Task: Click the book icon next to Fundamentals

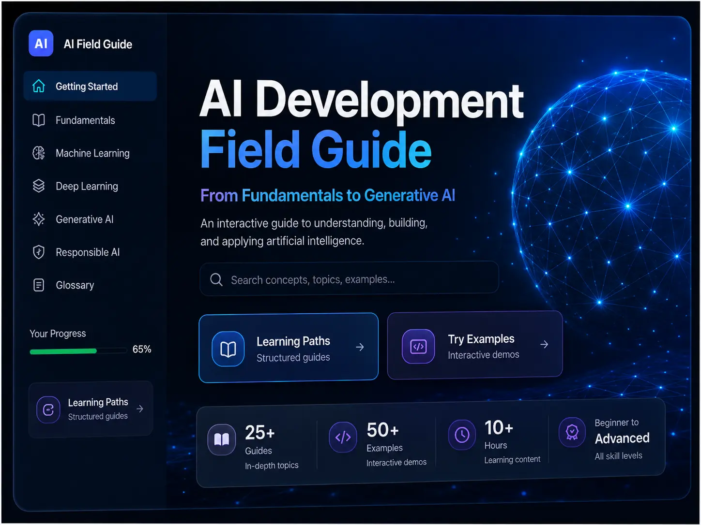Action: click(x=39, y=120)
